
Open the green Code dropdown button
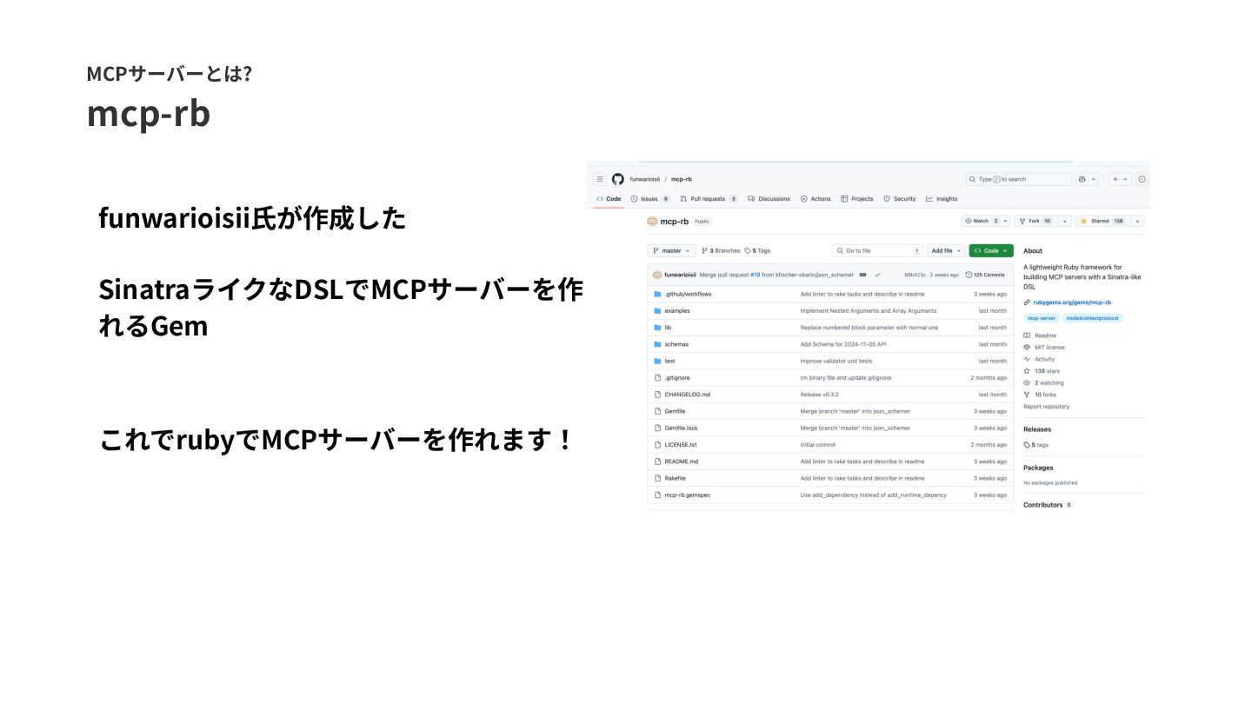click(x=991, y=250)
